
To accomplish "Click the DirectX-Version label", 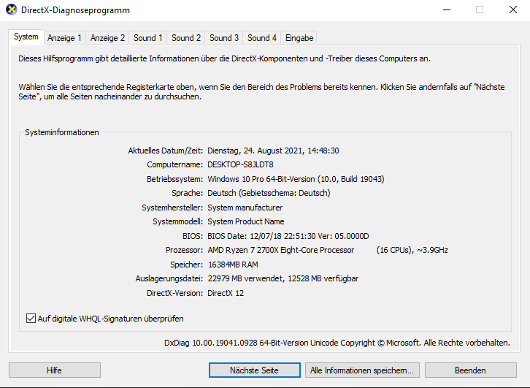I will [x=174, y=293].
